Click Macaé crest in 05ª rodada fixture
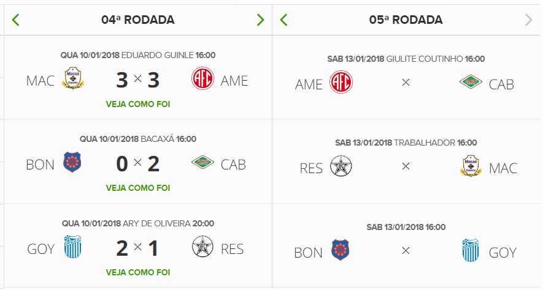Image resolution: width=543 pixels, height=290 pixels. tap(471, 167)
